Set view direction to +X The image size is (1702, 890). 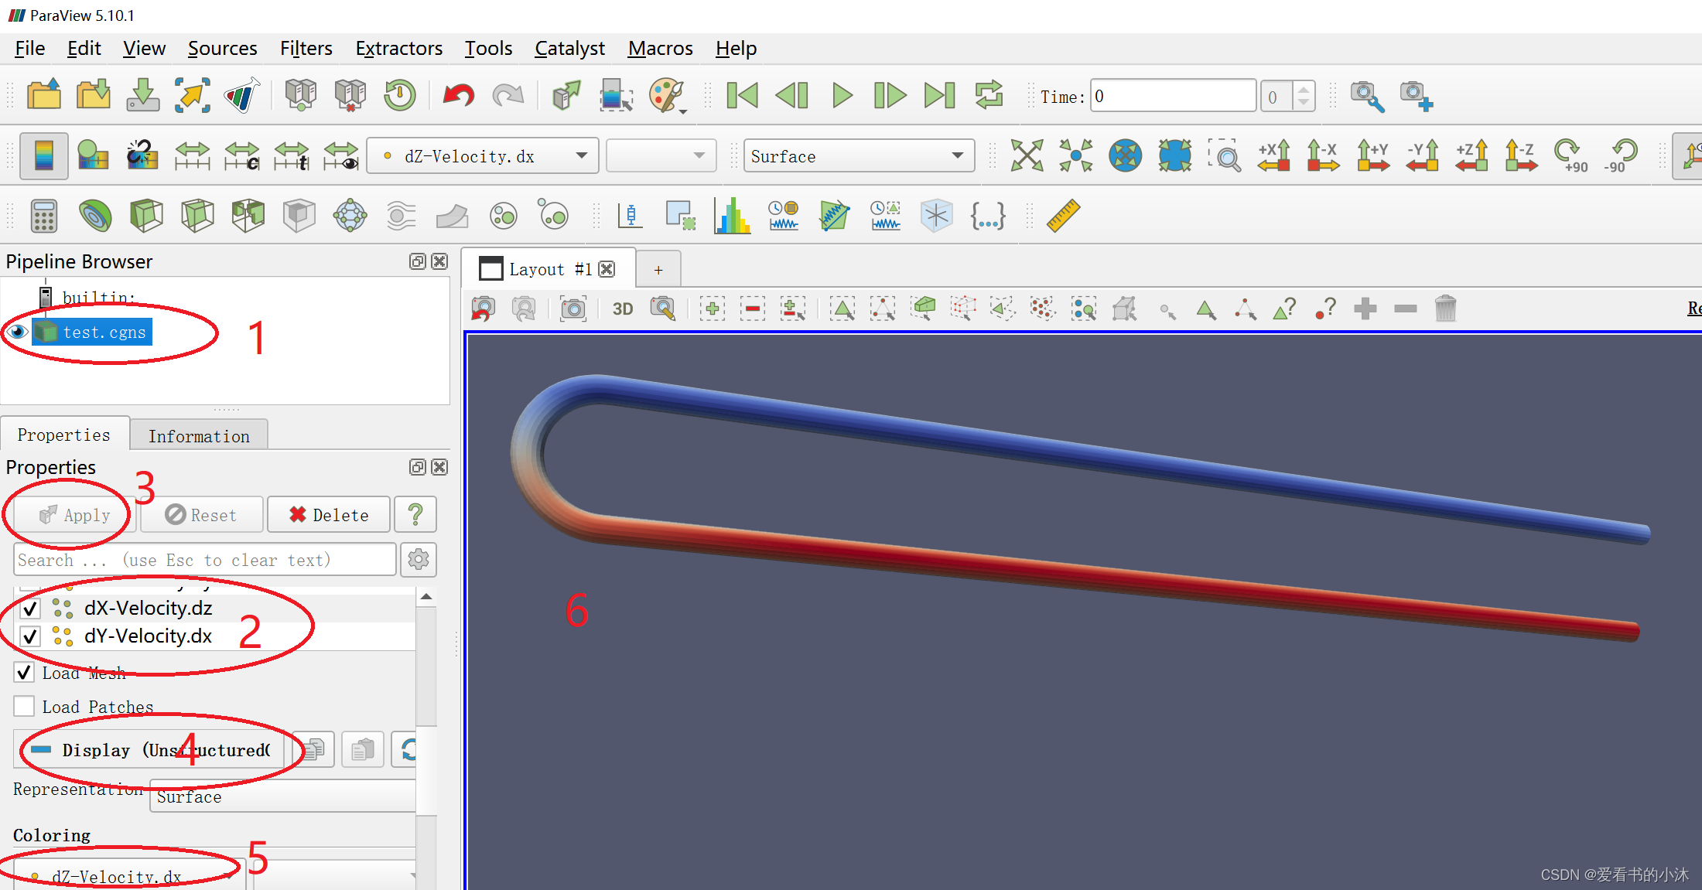[1274, 156]
